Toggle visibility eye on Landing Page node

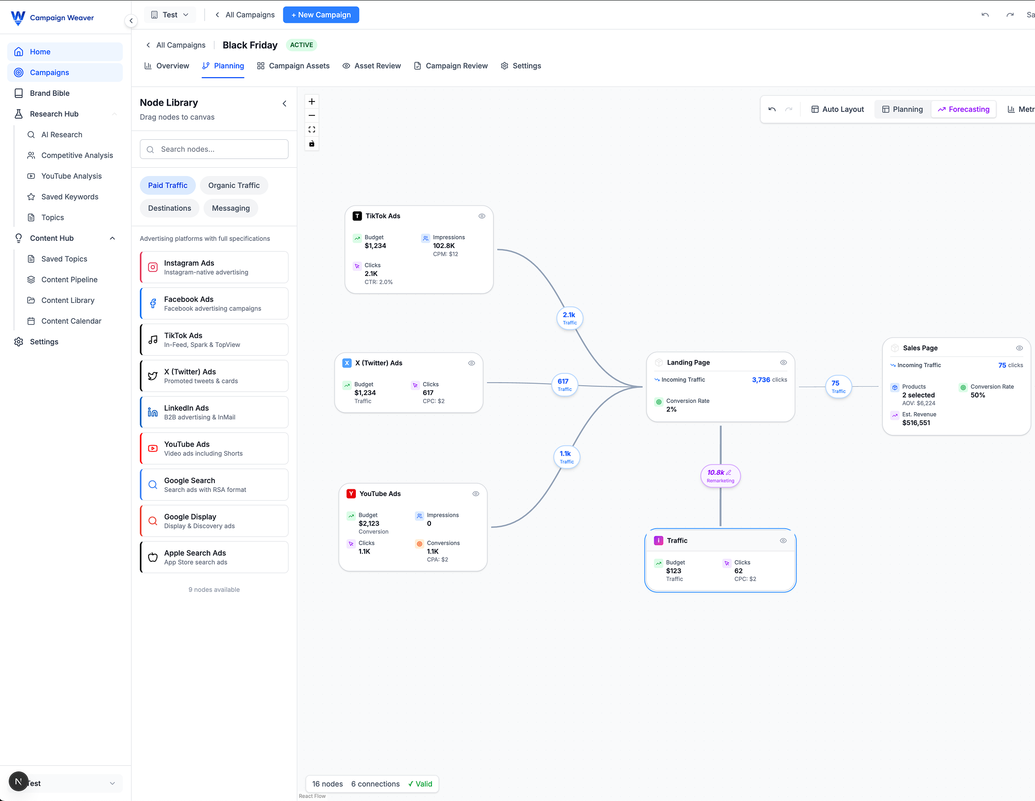783,362
